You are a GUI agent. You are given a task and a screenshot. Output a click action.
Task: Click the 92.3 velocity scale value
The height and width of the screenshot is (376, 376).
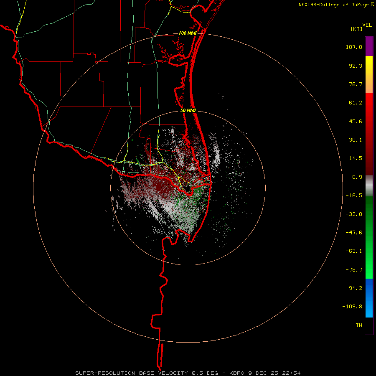click(356, 66)
